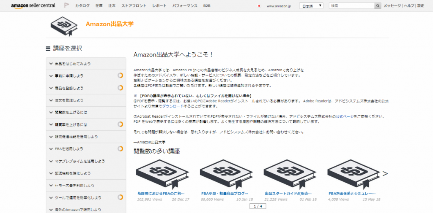Screen dimensions: 433x213
Task: Click the search magnifier icon
Action: pos(378,6)
